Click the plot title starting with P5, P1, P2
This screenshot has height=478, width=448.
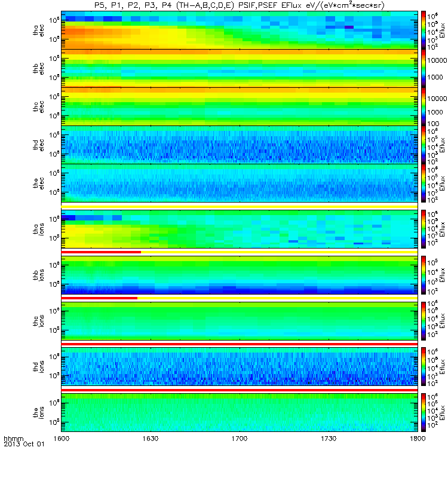point(240,5)
